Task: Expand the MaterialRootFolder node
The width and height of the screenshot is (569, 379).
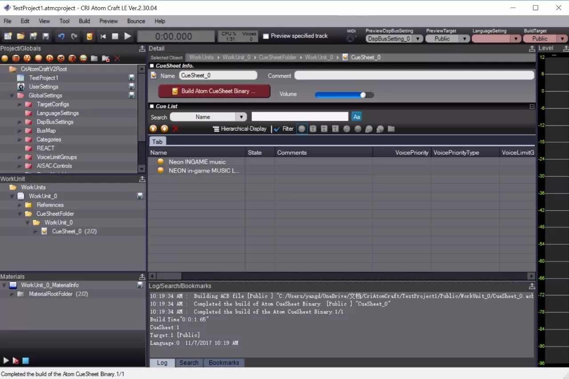Action: pyautogui.click(x=12, y=294)
